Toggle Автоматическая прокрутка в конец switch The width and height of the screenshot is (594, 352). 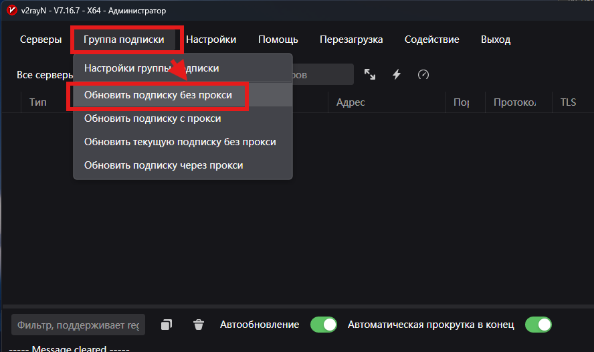pyautogui.click(x=538, y=325)
